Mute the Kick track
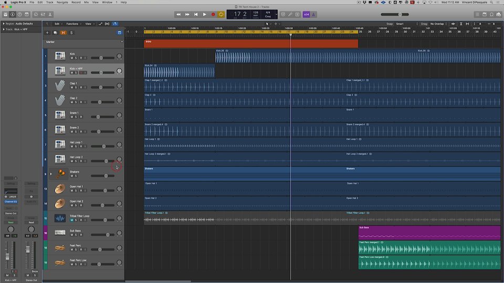 point(72,58)
